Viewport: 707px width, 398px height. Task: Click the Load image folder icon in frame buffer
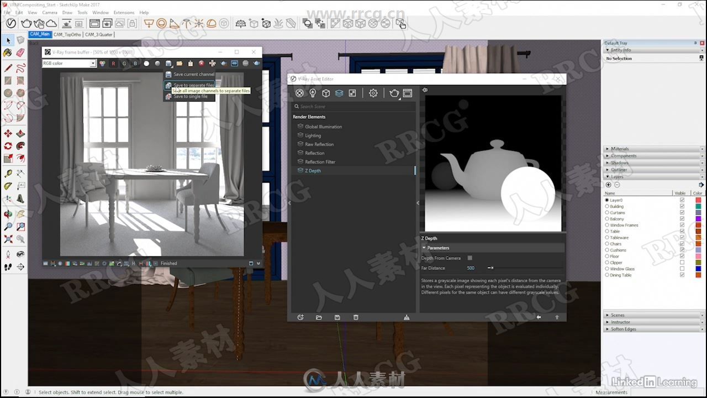[180, 64]
